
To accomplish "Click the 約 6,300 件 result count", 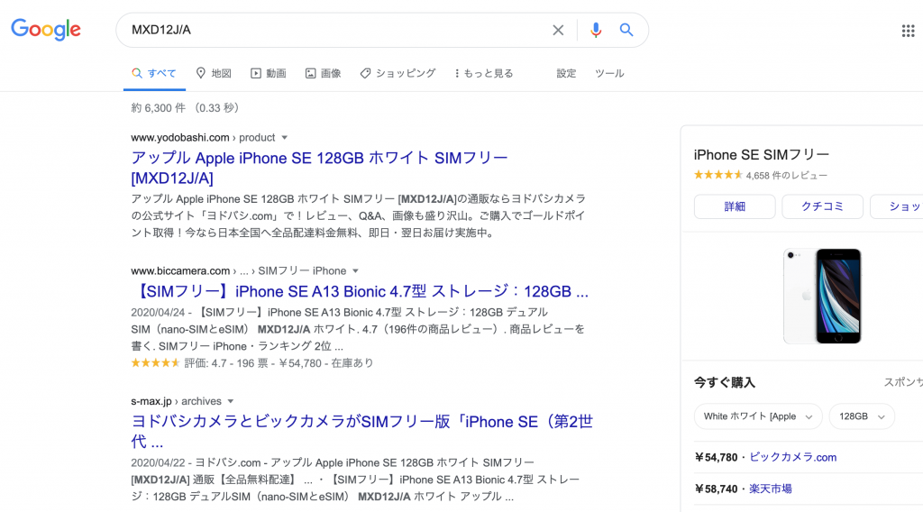I will (158, 108).
